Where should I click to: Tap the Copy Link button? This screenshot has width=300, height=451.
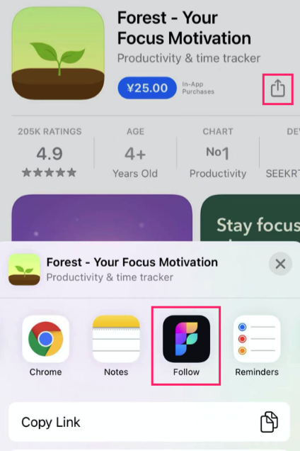149,422
